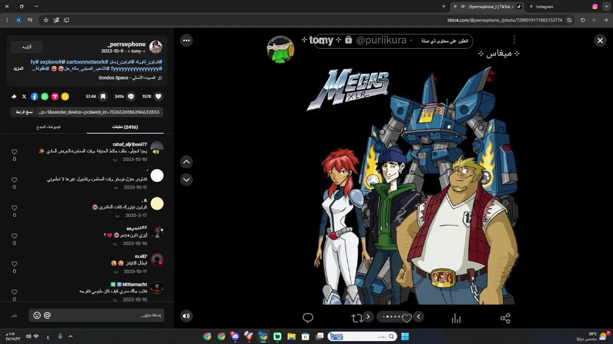
Task: Like the post with the 157K heart icon
Action: [x=159, y=97]
